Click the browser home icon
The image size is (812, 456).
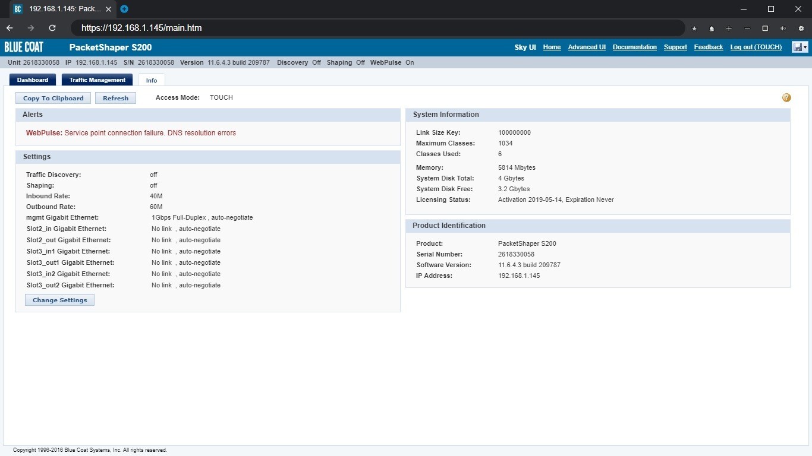click(712, 28)
